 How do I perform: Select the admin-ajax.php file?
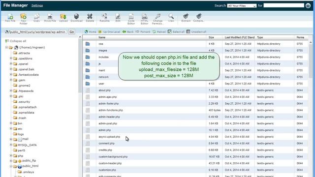coord(195,97)
